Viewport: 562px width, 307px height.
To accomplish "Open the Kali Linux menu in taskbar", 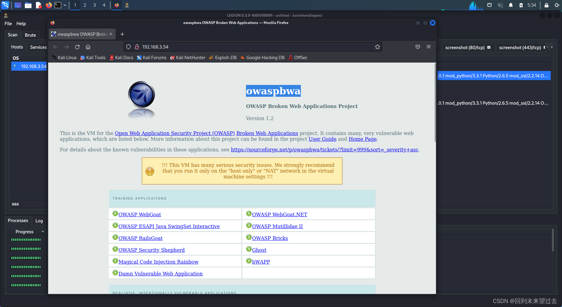I will 5,5.
